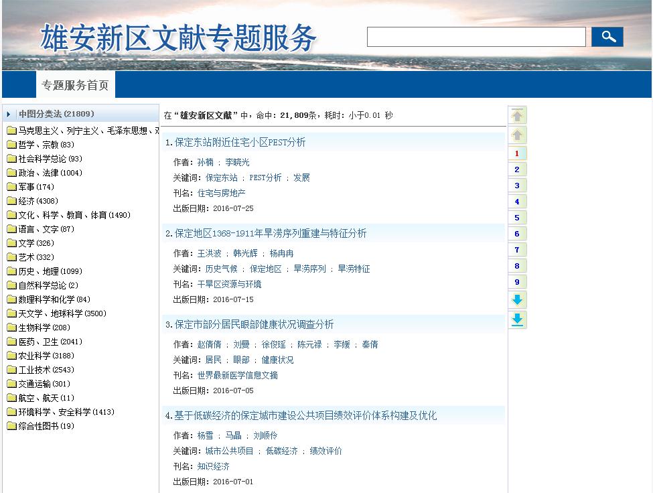Jump to last page arrow icon
Viewport: 653px width, 493px height.
517,320
